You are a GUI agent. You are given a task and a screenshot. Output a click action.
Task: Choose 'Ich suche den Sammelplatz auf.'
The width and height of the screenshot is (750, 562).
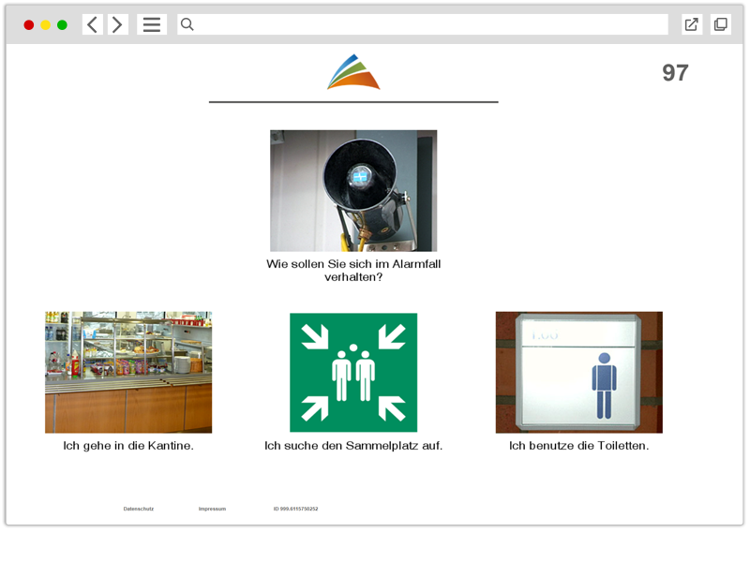(x=353, y=446)
